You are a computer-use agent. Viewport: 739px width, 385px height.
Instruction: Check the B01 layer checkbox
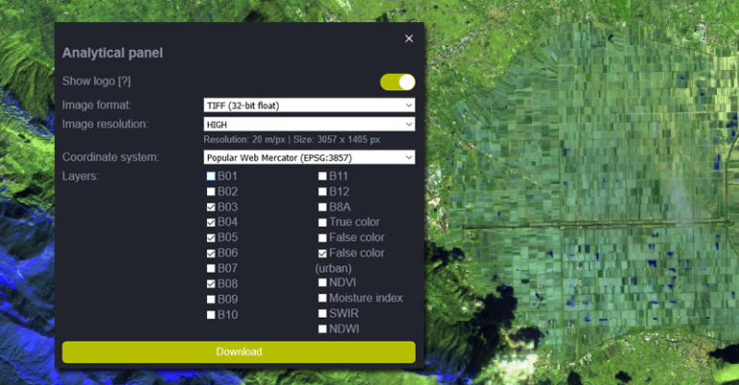click(x=211, y=177)
